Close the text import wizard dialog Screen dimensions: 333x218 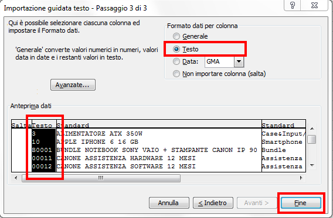pos(314,5)
